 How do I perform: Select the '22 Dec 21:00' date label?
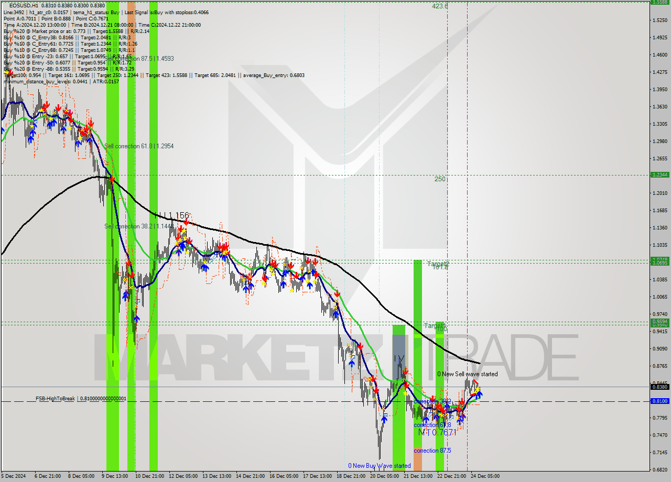451,476
